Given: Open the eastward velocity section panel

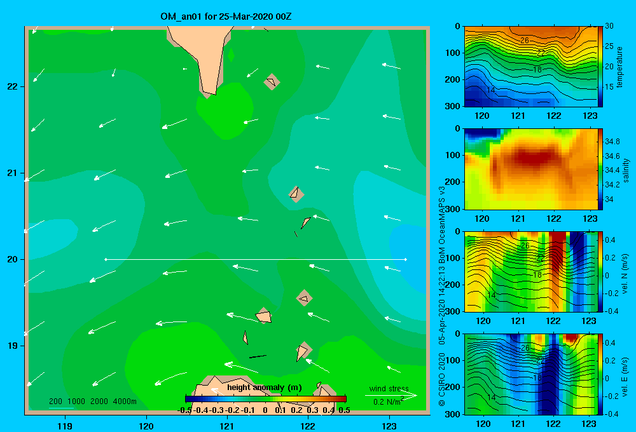Looking at the screenshot, I should pyautogui.click(x=530, y=374).
